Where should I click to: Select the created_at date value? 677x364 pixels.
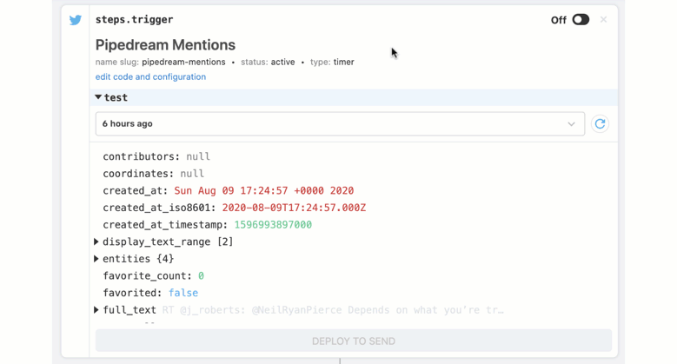tap(263, 191)
